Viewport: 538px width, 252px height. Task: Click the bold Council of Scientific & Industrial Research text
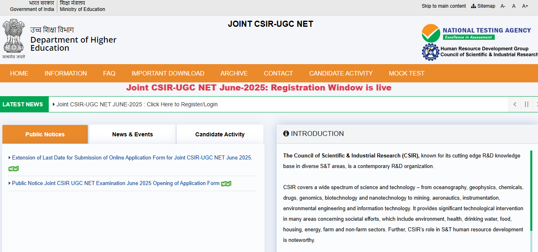[x=351, y=155]
